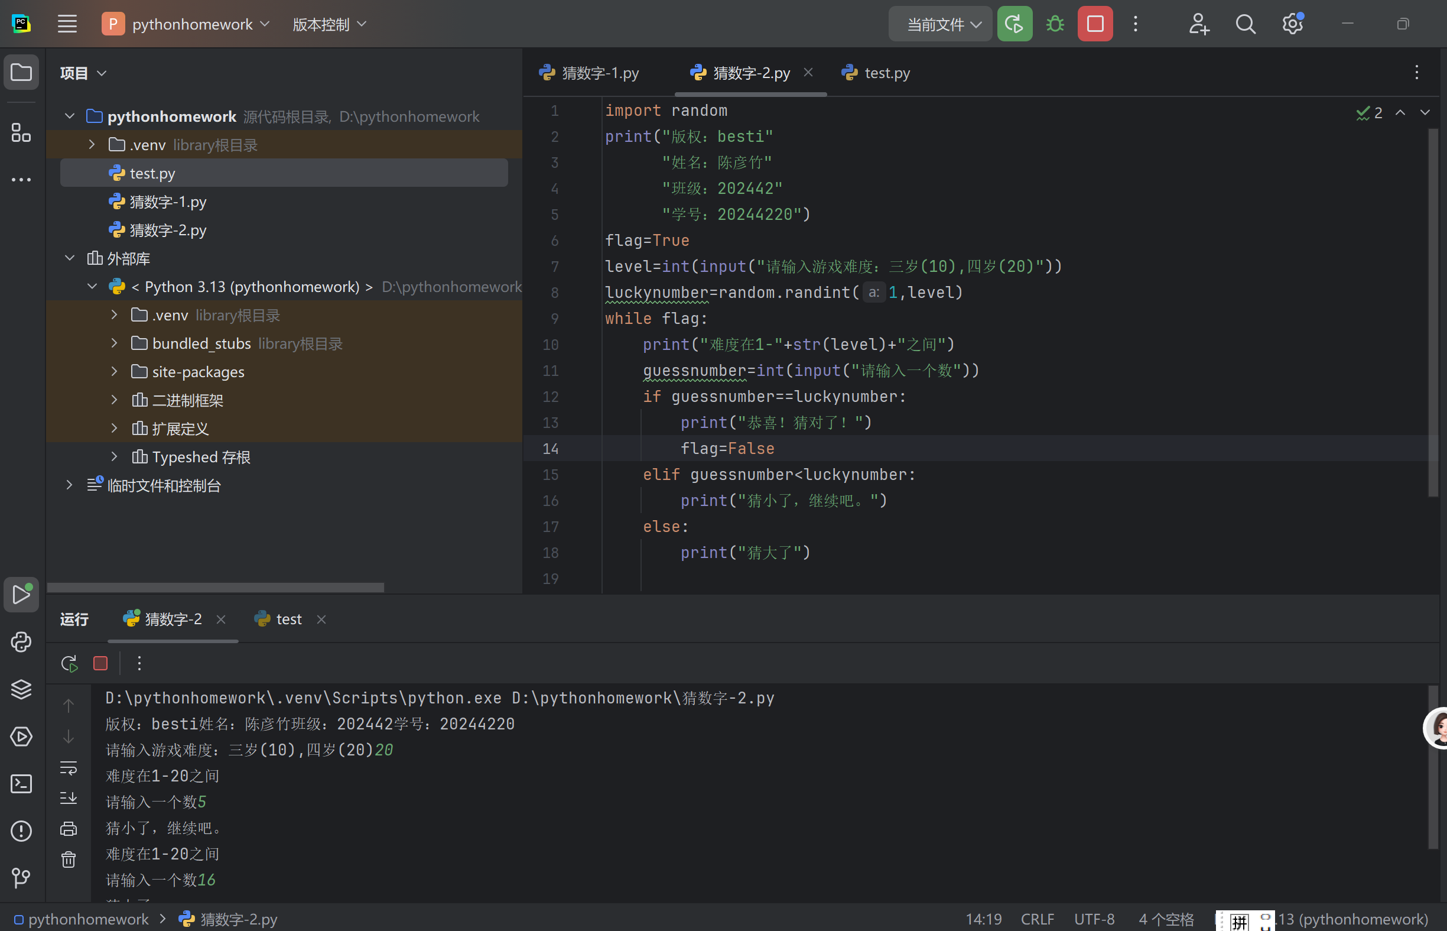Toggle soft-wrap in the run console

[69, 768]
